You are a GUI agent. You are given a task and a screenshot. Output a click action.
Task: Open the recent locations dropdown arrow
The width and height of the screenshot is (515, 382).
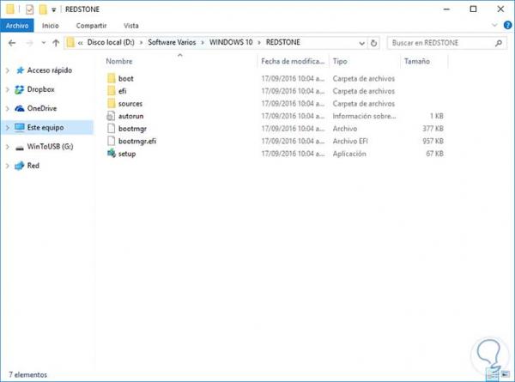point(44,43)
